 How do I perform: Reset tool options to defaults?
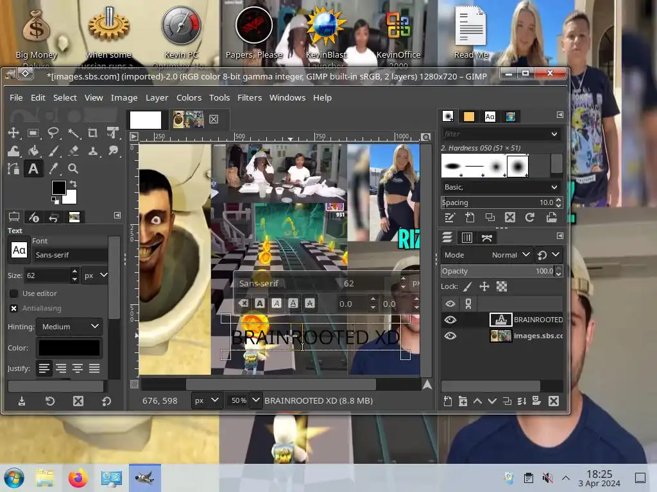pos(107,401)
